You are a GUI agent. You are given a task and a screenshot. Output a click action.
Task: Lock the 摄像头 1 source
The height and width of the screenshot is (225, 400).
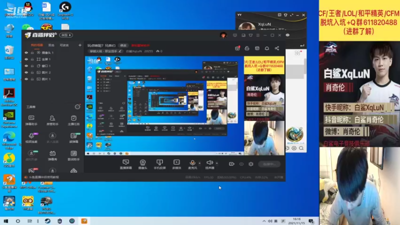(x=32, y=52)
